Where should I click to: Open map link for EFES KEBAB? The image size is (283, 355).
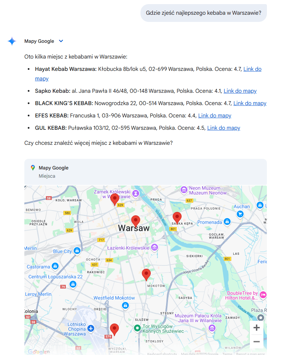[x=215, y=115]
